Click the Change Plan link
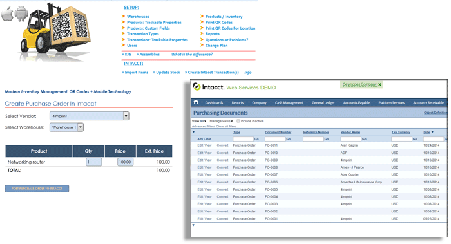The image size is (451, 244). 216,46
